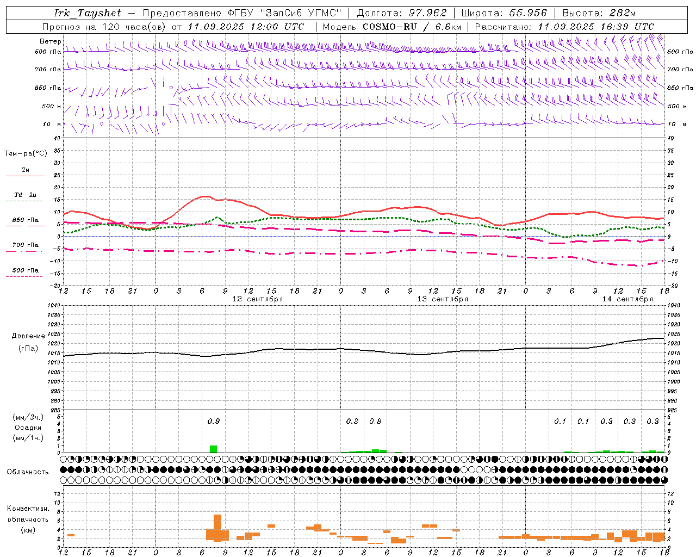Click the 'Модель COSMO-RU / 6.6км' label

(x=391, y=27)
